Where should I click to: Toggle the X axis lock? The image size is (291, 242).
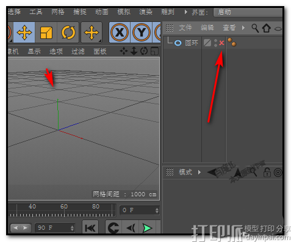click(x=120, y=32)
